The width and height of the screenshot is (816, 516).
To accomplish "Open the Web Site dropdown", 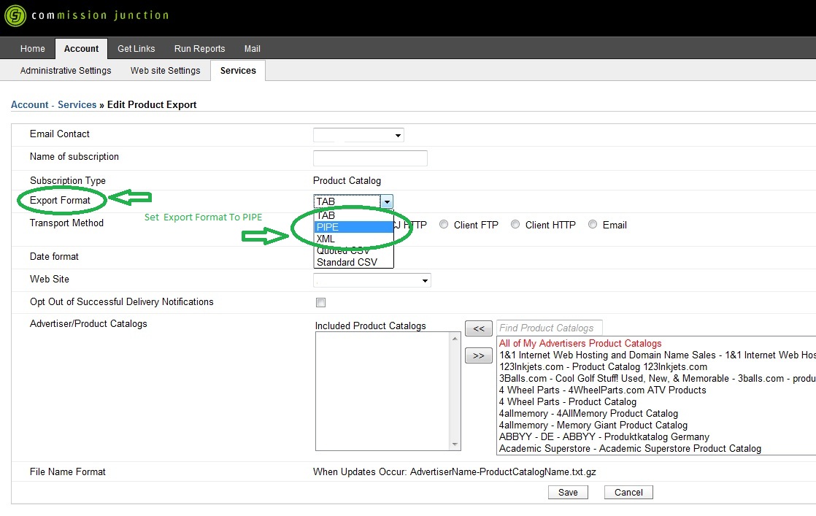I will (372, 280).
